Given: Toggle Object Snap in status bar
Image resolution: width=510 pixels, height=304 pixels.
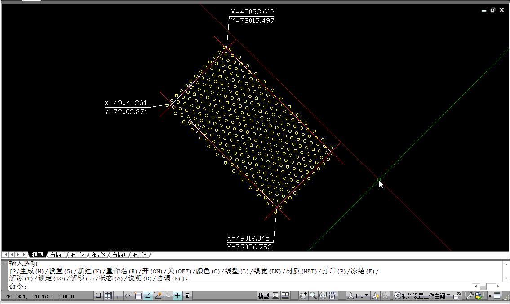Looking at the screenshot, I should [138, 295].
